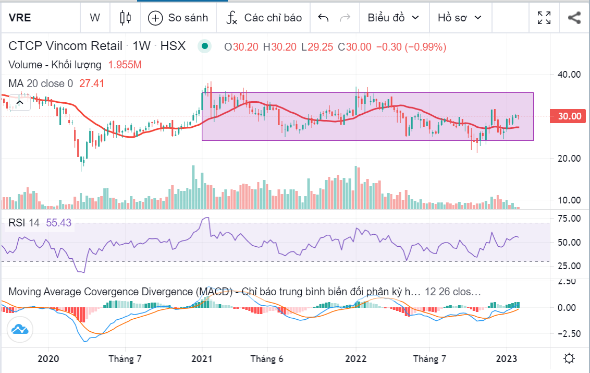Click the share icon at top right
590x373 pixels.
coord(574,18)
